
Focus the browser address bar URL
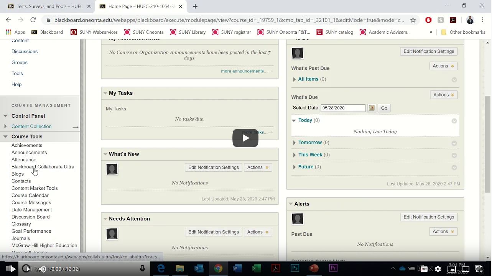click(x=229, y=20)
